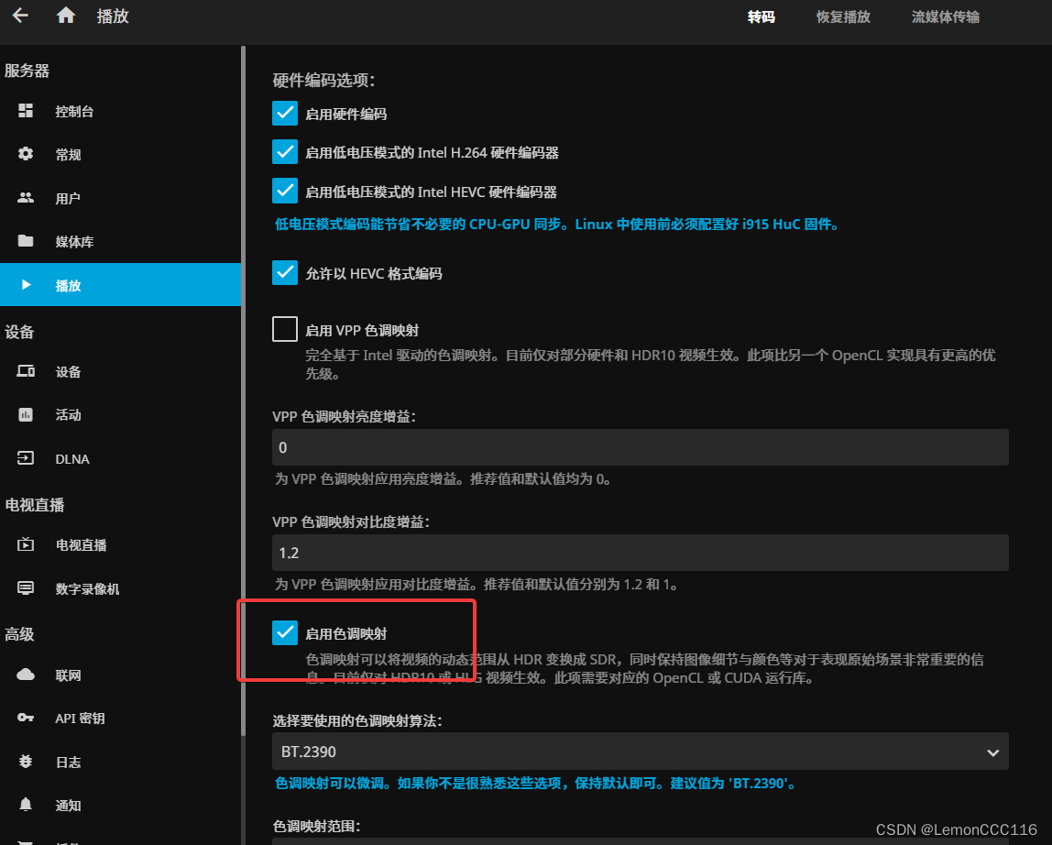Image resolution: width=1052 pixels, height=845 pixels.
Task: Open 控制台 in the sidebar
Action: point(121,111)
